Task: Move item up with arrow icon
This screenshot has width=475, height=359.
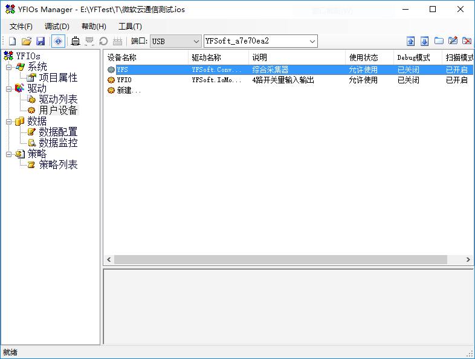Action: (x=410, y=41)
